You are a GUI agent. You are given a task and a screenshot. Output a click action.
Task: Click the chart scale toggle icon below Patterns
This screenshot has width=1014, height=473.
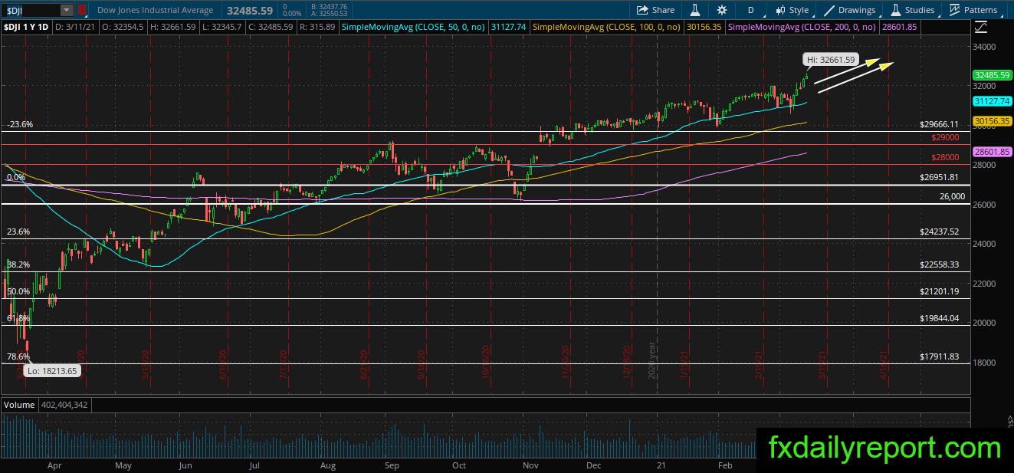point(981,27)
